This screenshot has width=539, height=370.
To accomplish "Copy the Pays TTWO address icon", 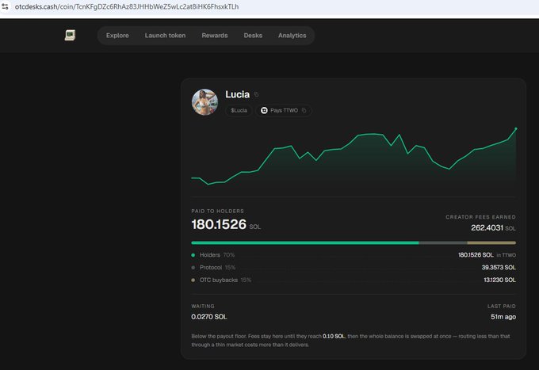I will point(304,110).
